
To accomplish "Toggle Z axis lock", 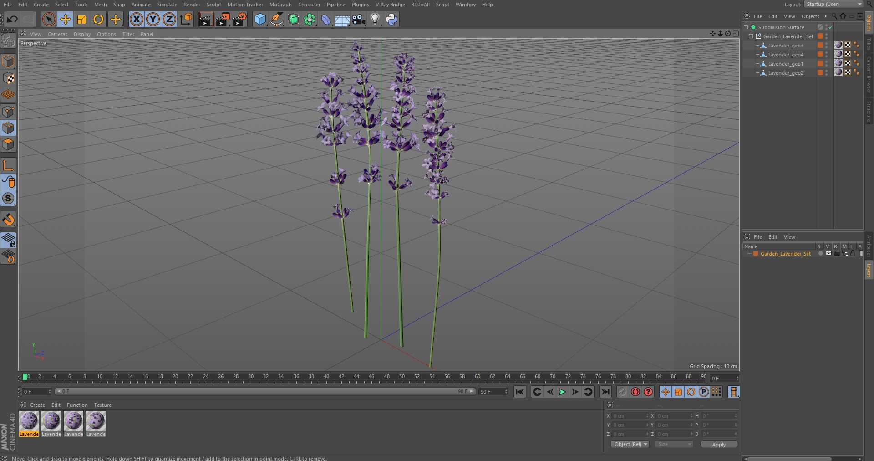I will pyautogui.click(x=169, y=19).
